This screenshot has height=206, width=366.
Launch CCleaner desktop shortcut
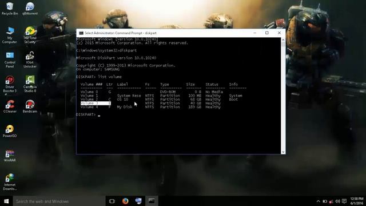[10, 106]
